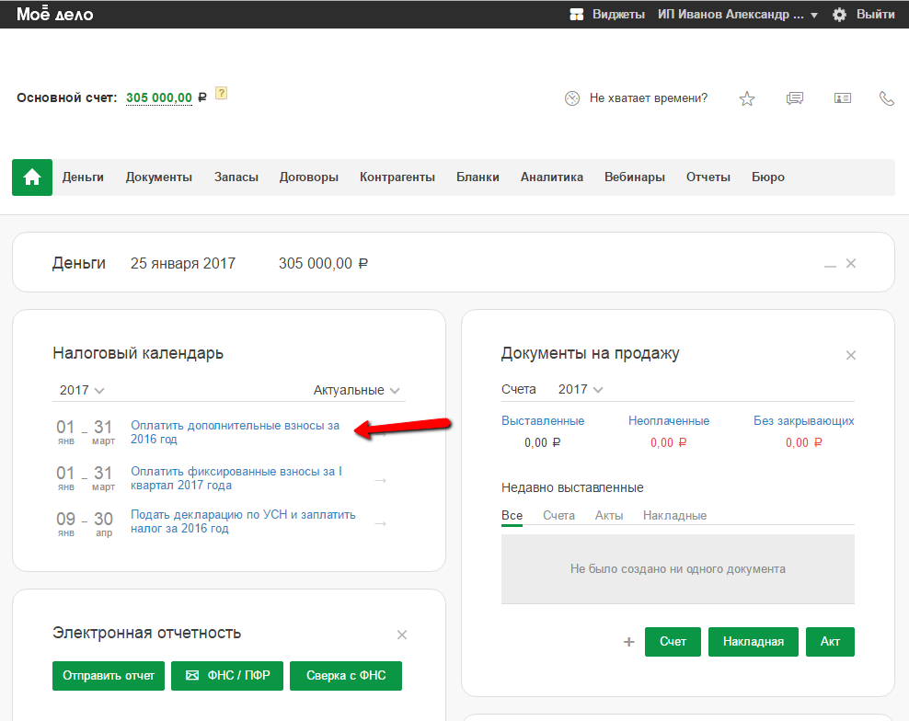Select the Накладные tab in recent documents
Image resolution: width=909 pixels, height=721 pixels.
(674, 516)
